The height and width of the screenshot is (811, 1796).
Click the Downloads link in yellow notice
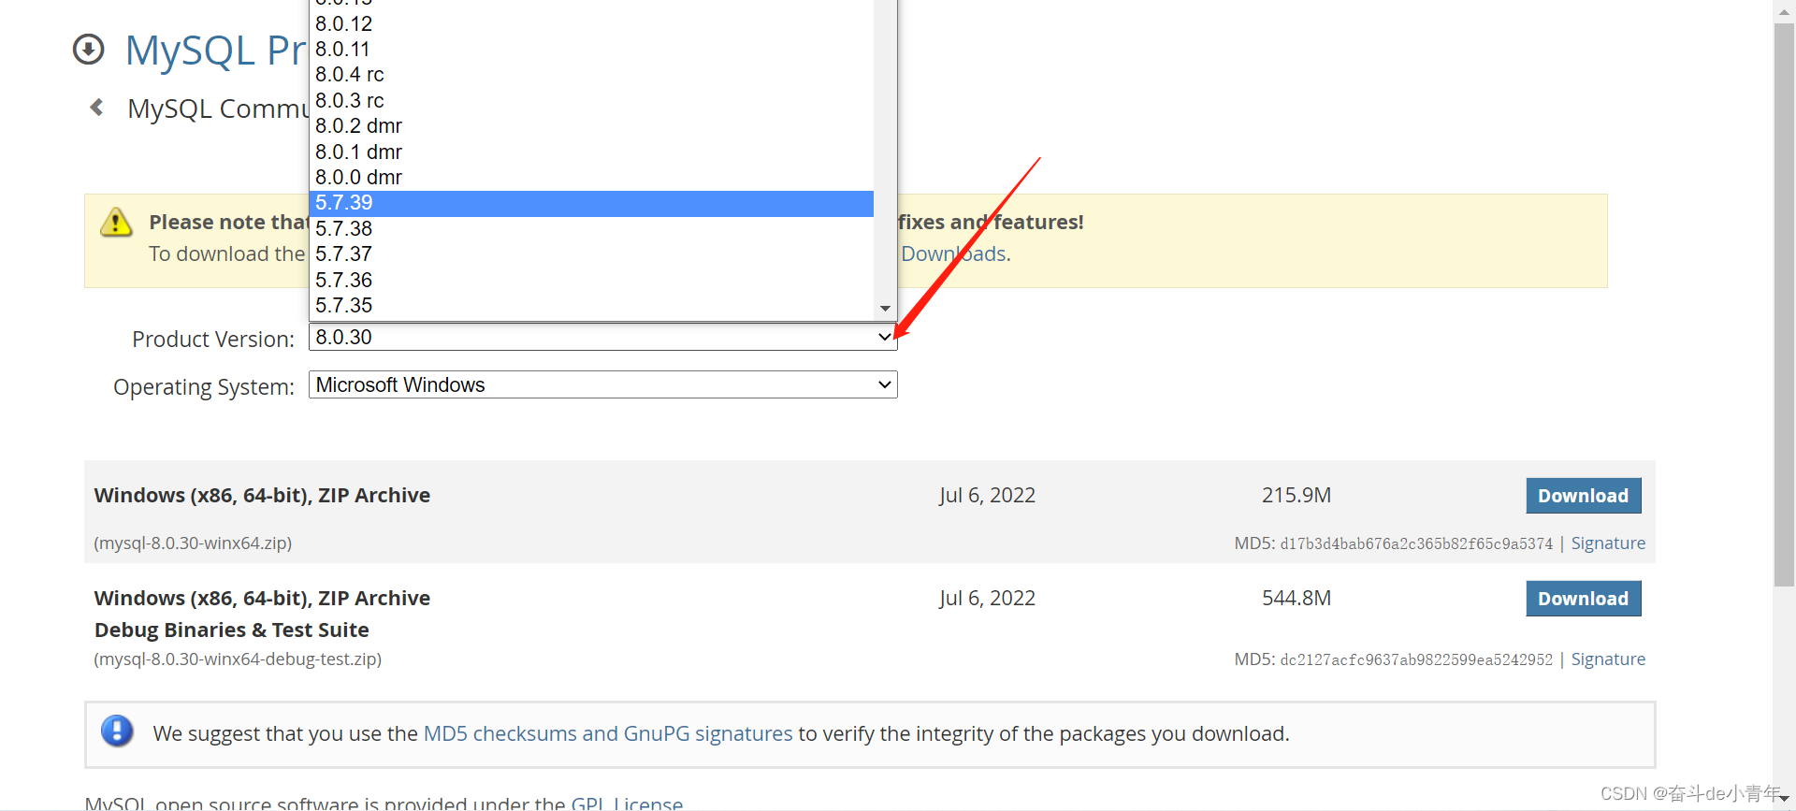[x=954, y=253]
